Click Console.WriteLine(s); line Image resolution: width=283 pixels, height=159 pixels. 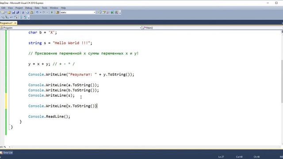51,95
